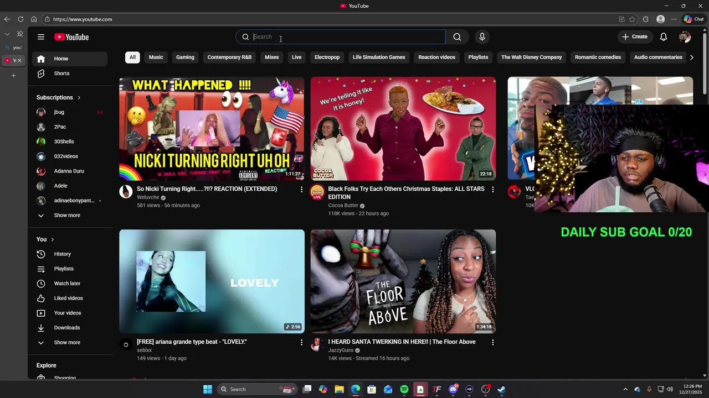709x398 pixels.
Task: Show more subscriptions below adinaebonypant
Action: click(70, 216)
